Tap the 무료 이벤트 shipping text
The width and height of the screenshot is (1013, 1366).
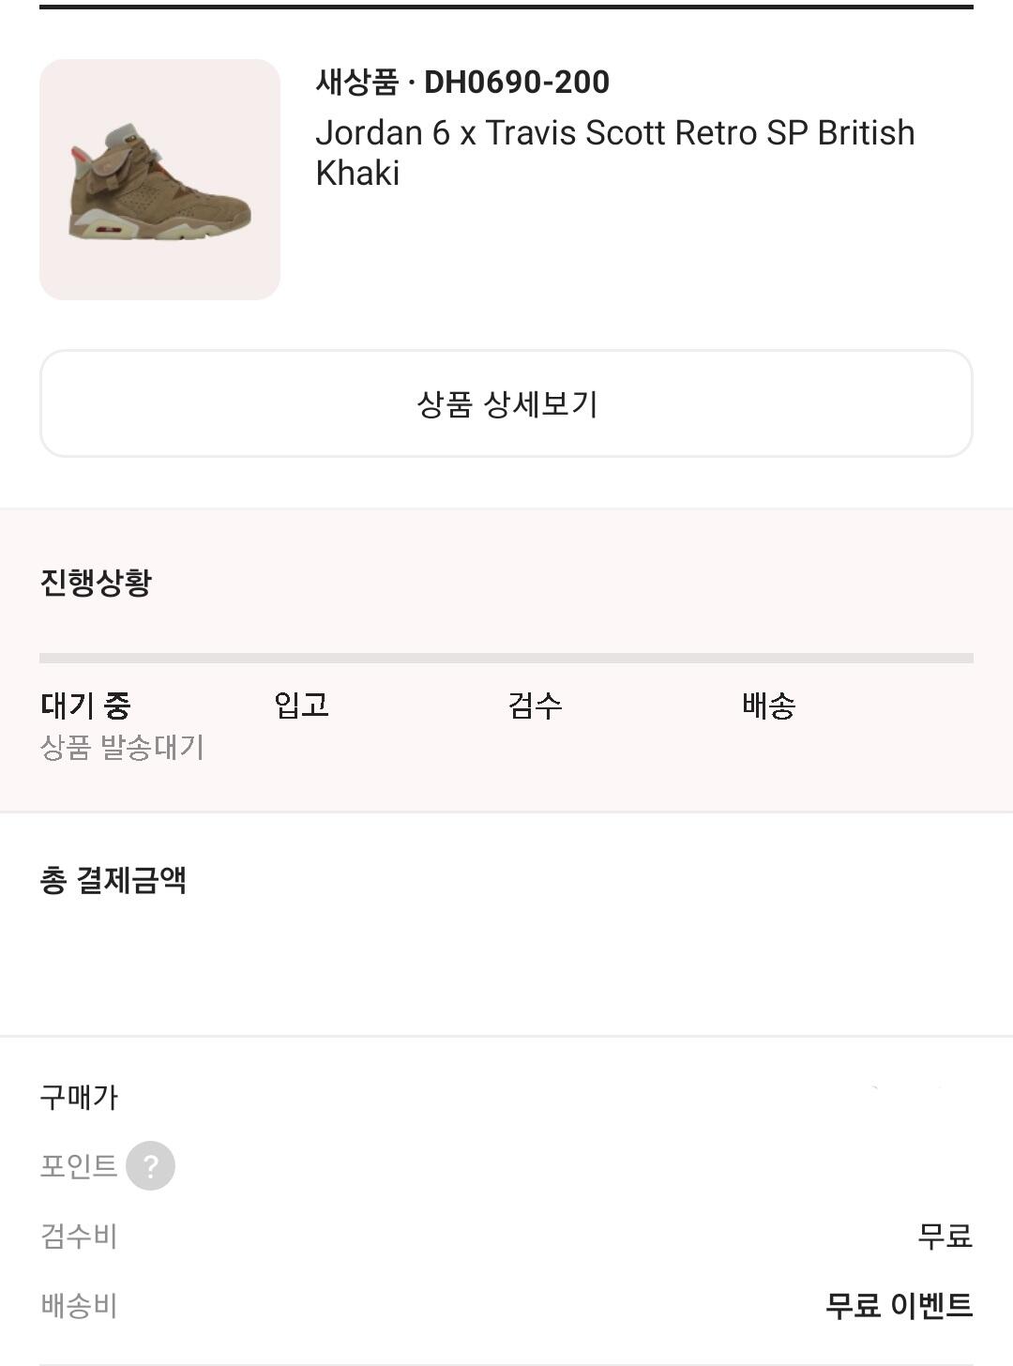[899, 1305]
